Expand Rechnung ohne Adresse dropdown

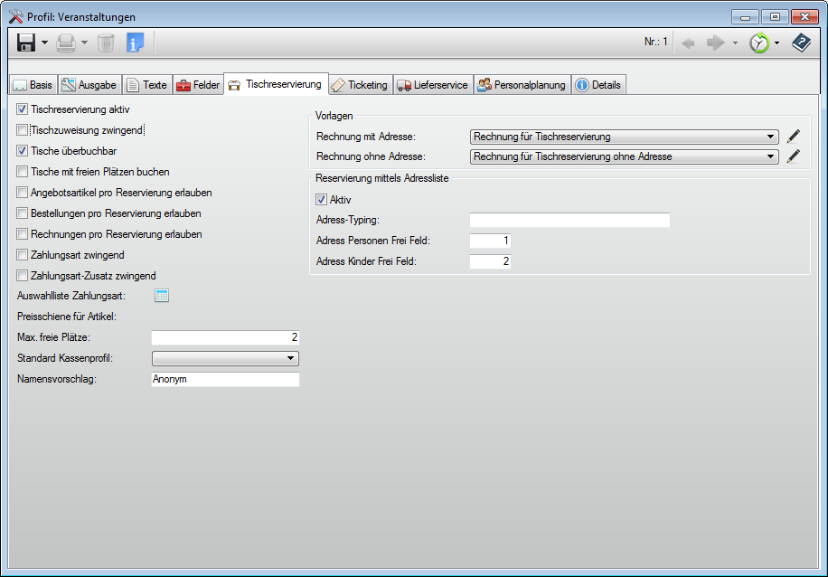(x=770, y=156)
